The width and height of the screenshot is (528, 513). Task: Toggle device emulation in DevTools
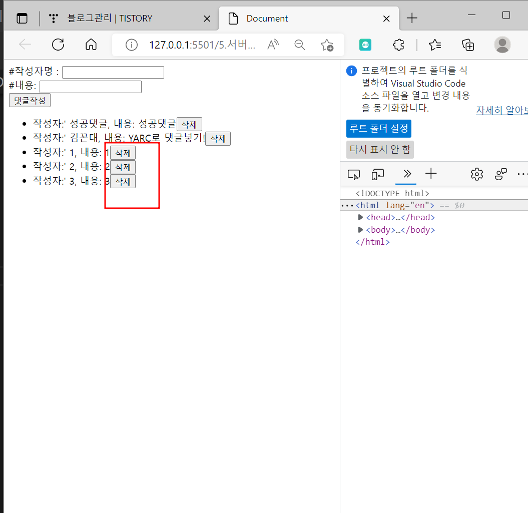[377, 174]
